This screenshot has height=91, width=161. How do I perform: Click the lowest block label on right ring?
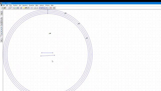click(x=87, y=38)
